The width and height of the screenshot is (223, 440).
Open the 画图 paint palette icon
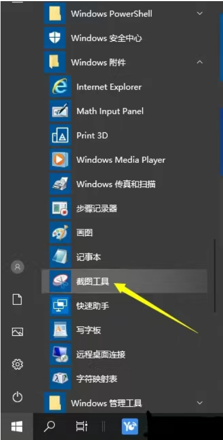click(60, 233)
